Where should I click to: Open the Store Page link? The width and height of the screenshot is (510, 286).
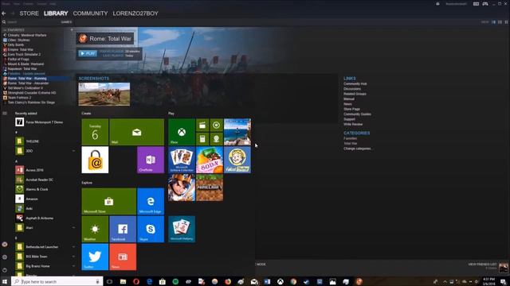click(351, 109)
